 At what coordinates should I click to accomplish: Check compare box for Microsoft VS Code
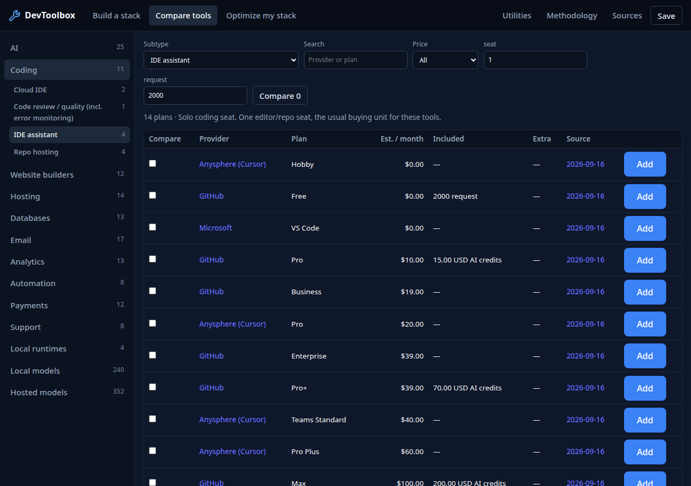click(152, 227)
